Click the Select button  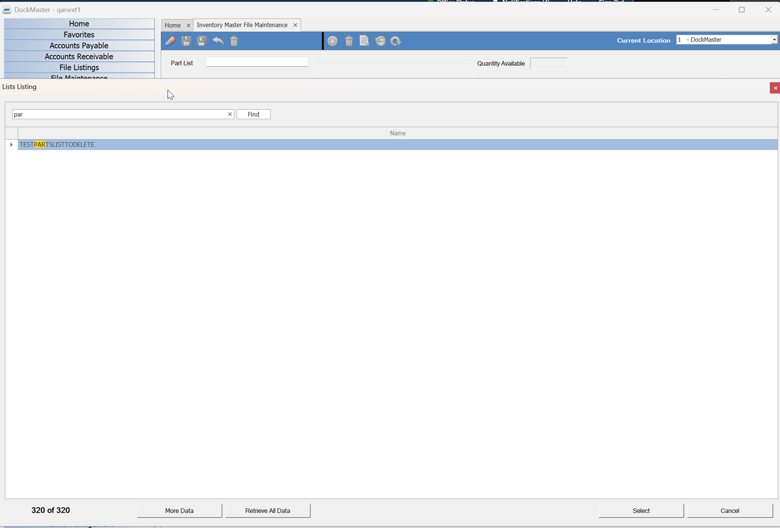coord(641,510)
